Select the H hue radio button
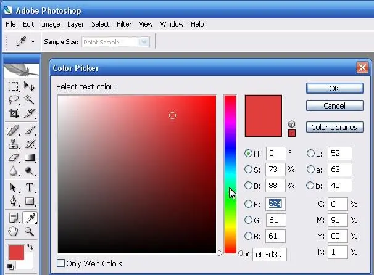374x275 pixels. (x=248, y=154)
